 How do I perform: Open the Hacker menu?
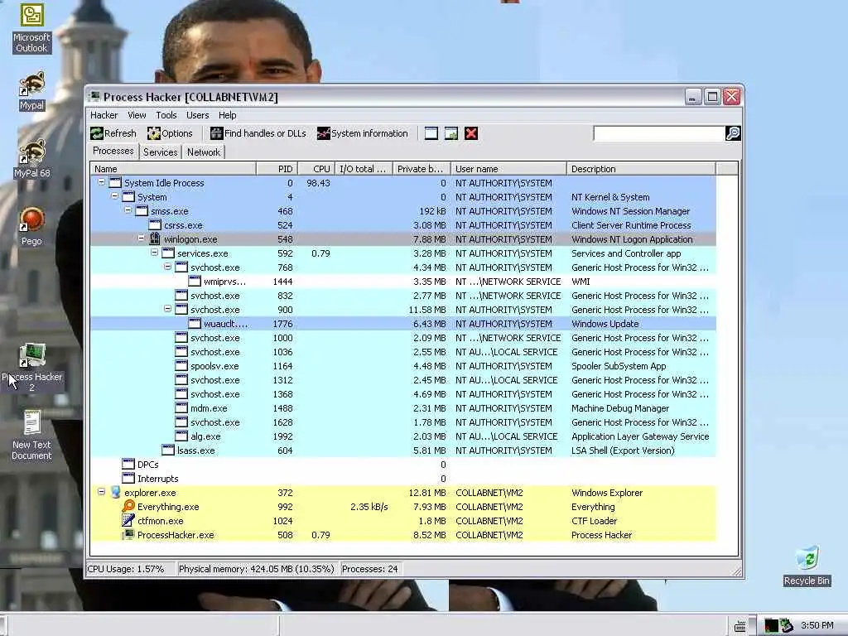pyautogui.click(x=104, y=115)
